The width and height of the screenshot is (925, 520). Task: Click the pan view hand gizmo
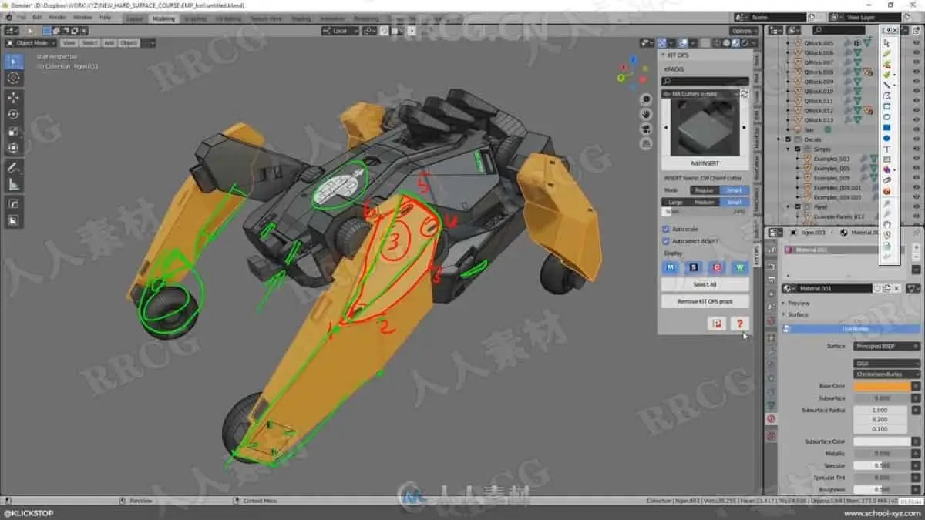[x=646, y=116]
